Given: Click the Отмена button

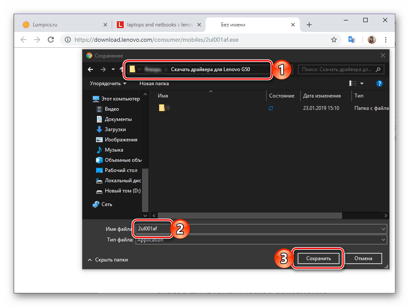Looking at the screenshot, I should point(363,258).
